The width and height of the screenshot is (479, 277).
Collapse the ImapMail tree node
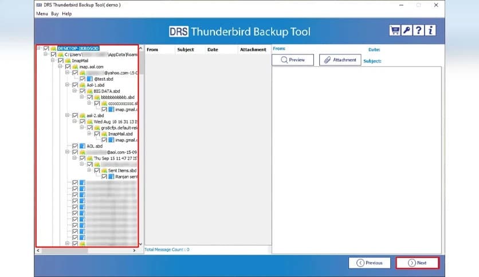tap(53, 60)
